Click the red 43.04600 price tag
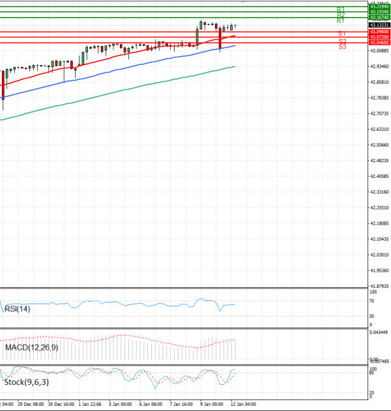The width and height of the screenshot is (391, 411). (x=379, y=42)
